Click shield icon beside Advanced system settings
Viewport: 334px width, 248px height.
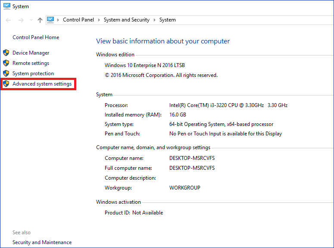[x=6, y=84]
